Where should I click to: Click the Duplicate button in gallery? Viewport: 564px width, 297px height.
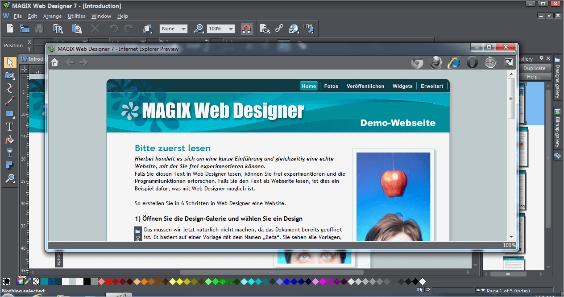click(534, 68)
